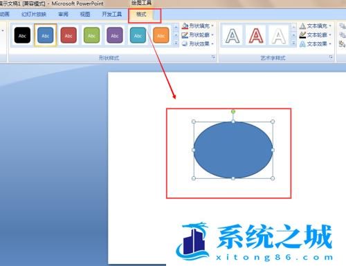Click the ellipse's bottom-right corner handle

pyautogui.click(x=273, y=178)
